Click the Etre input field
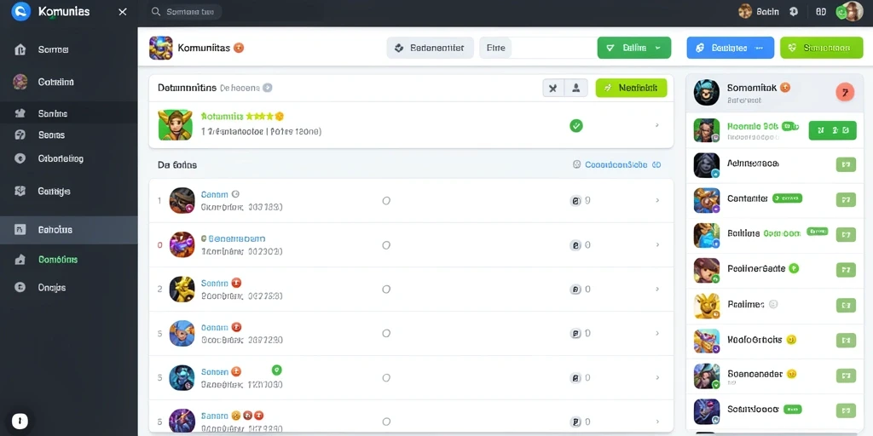873x436 pixels. (537, 49)
